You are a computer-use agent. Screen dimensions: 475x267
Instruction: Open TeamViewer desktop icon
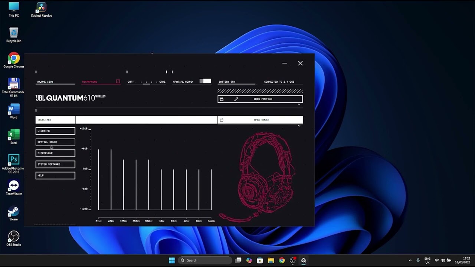point(14,188)
